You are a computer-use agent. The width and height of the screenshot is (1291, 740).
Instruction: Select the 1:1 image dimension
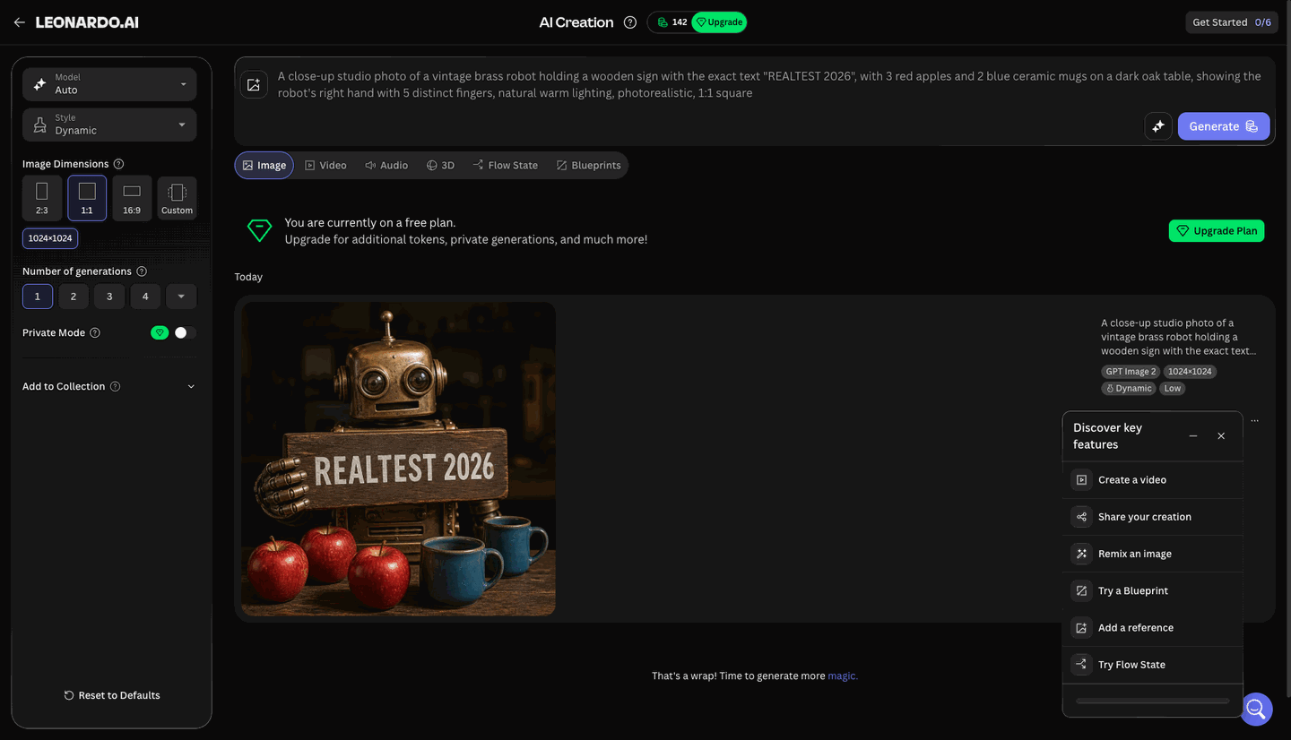point(87,198)
